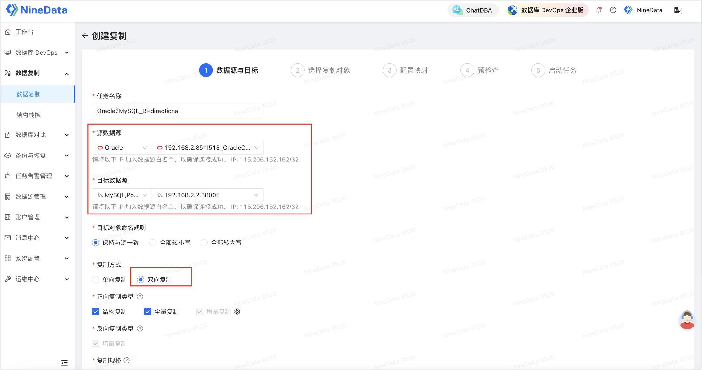Viewport: 702px width, 370px height.
Task: Open the NineData account menu
Action: (x=643, y=10)
